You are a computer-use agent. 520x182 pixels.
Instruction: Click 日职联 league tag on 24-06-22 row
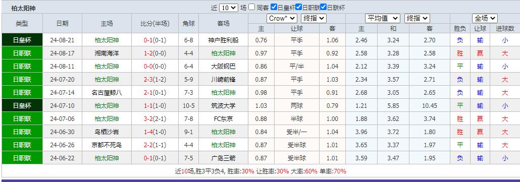22,158
